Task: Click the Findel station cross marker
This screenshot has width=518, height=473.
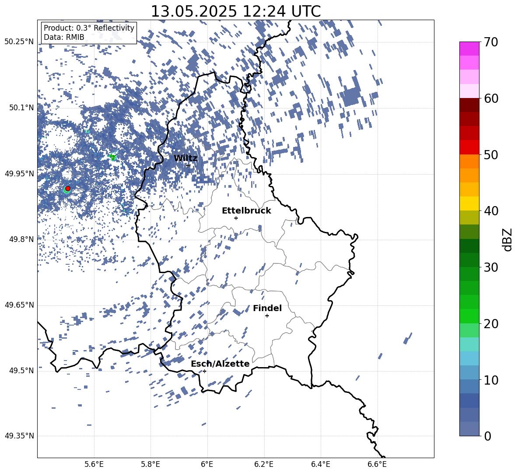Action: (267, 316)
